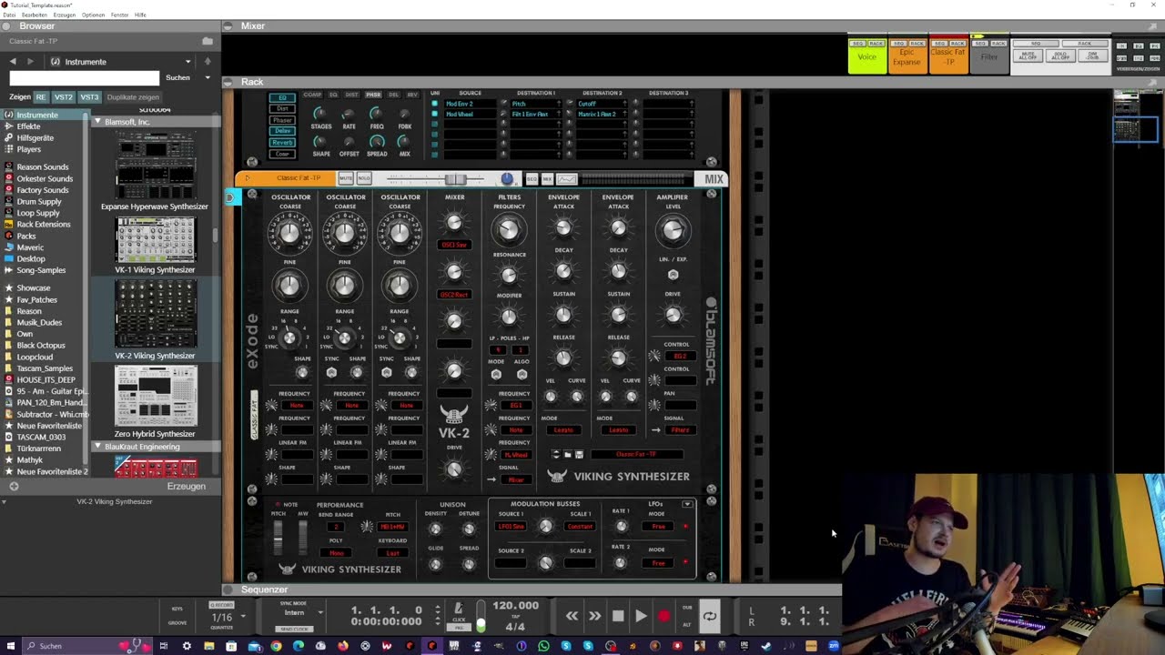Enable the Phaser effect slot

point(282,120)
